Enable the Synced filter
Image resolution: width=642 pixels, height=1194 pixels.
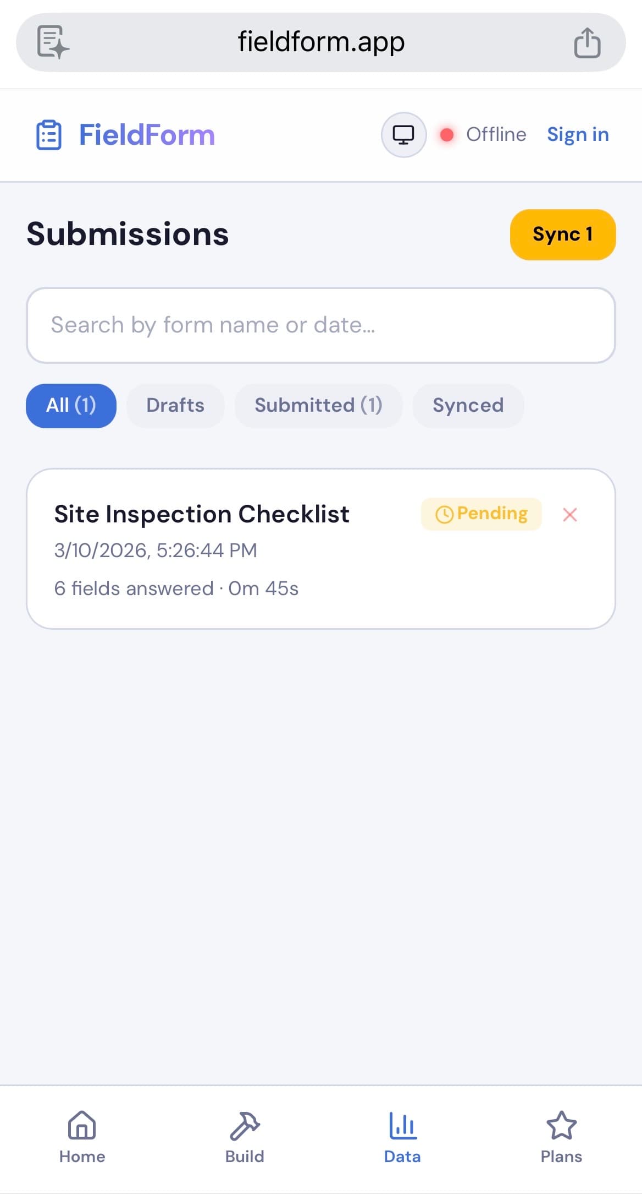(468, 405)
